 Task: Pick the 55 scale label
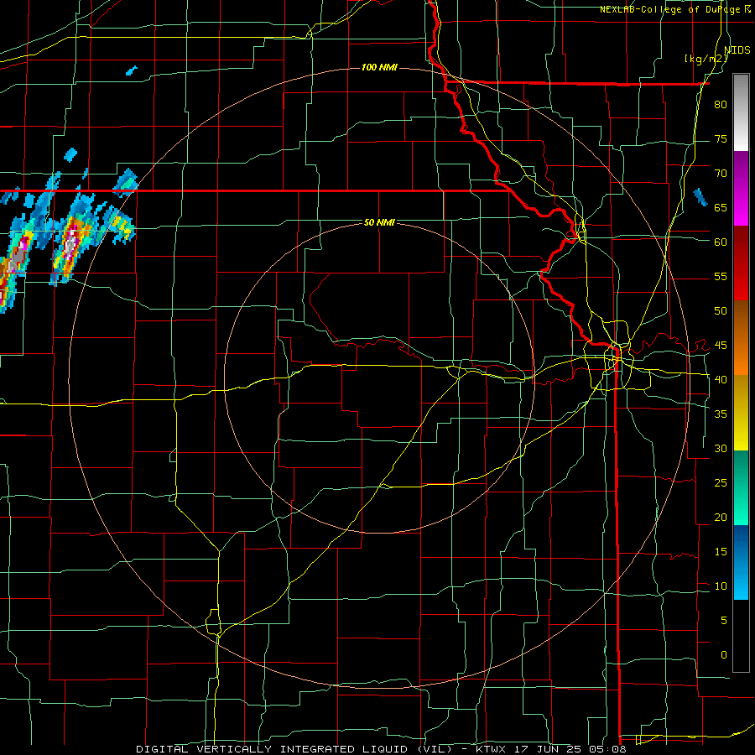point(721,276)
